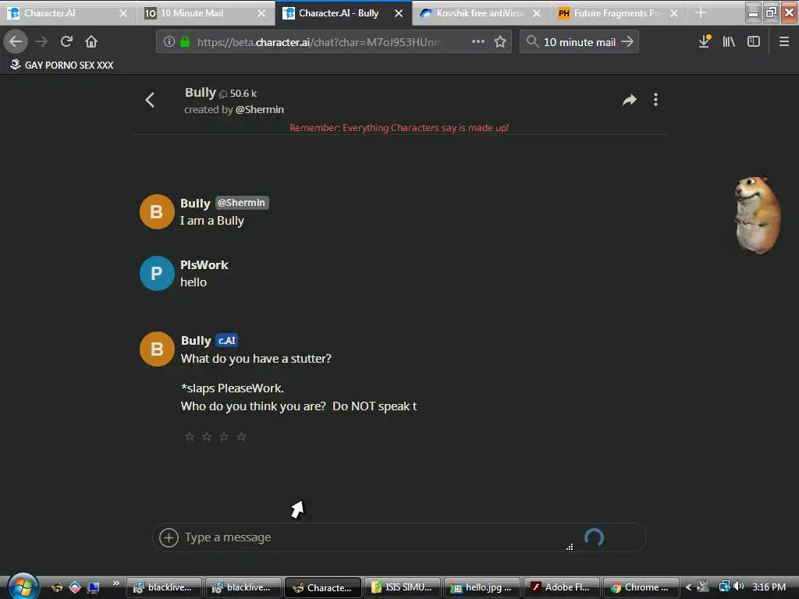This screenshot has width=799, height=599.
Task: Close the Kovshik free antiVirus tab
Action: click(x=537, y=13)
